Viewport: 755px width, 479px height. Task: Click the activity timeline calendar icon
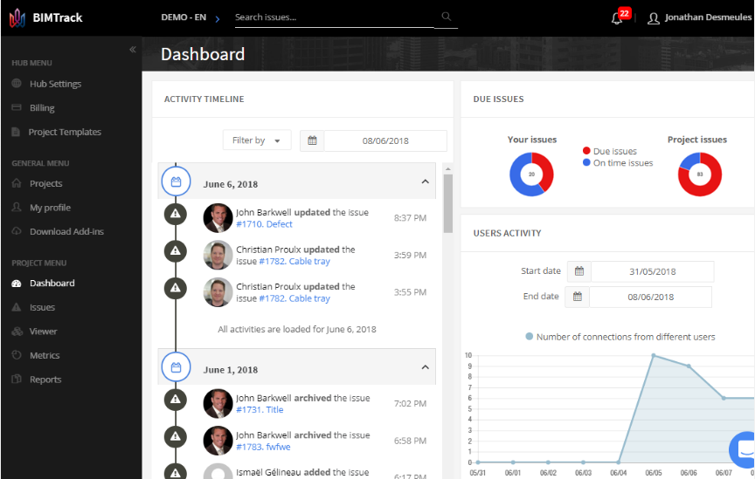[312, 140]
